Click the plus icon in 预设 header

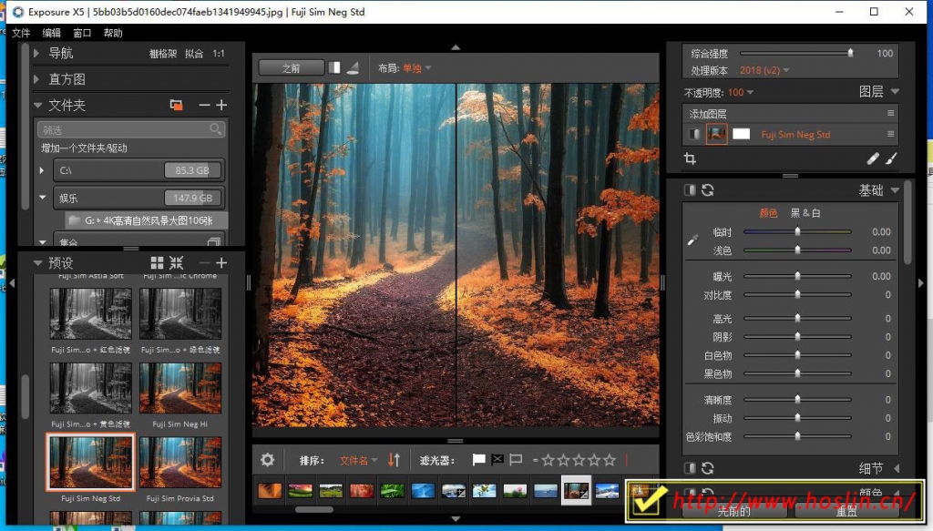point(221,263)
